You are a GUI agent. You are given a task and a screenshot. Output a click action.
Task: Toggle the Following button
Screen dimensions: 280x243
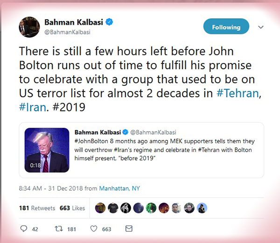point(226,27)
